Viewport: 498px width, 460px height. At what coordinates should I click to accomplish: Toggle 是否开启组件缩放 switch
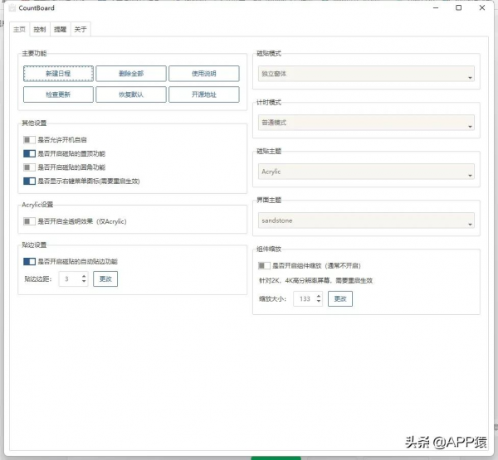[x=264, y=266]
